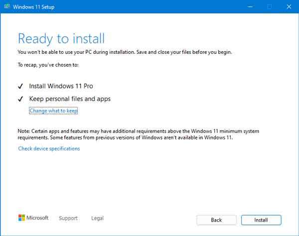Image resolution: width=299 pixels, height=236 pixels.
Task: Open Check device specifications link
Action: [49, 148]
